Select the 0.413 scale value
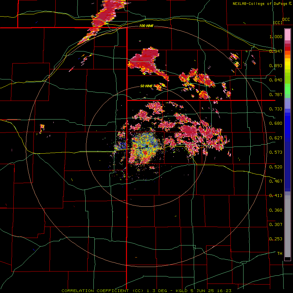 click(276, 196)
